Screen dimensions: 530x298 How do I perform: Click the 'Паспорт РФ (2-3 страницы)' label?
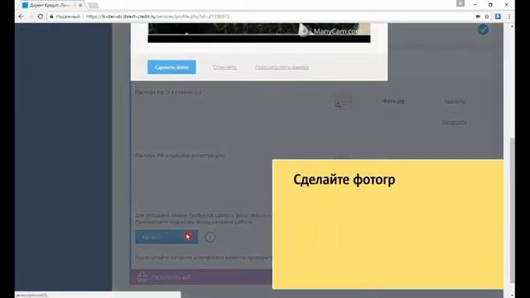(168, 92)
